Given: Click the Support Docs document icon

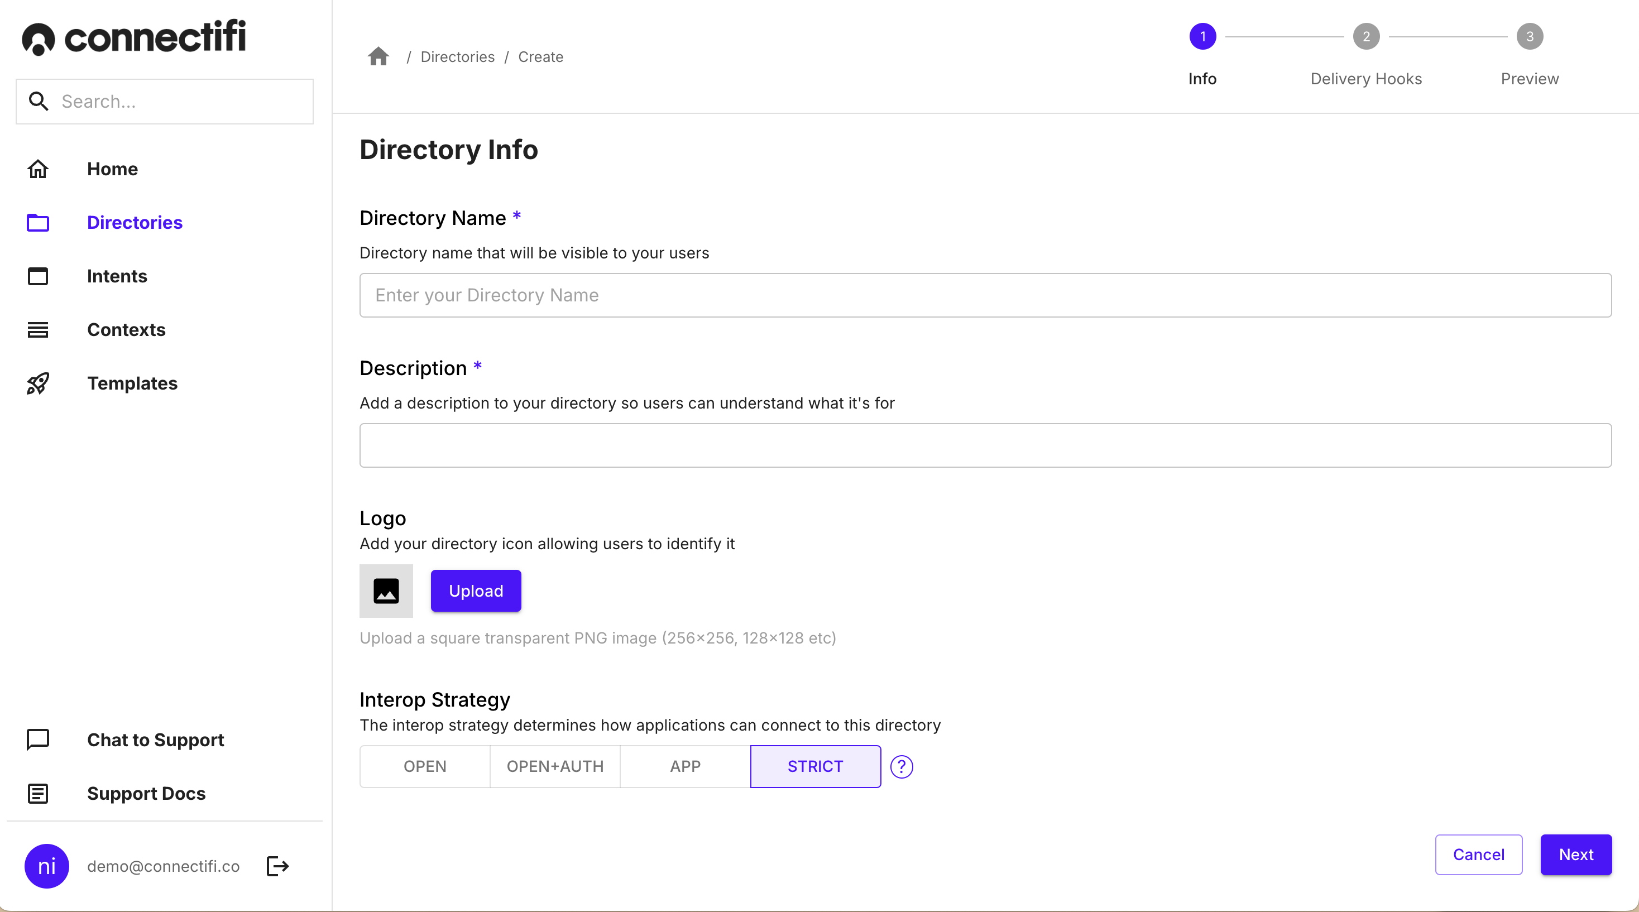Looking at the screenshot, I should tap(38, 793).
